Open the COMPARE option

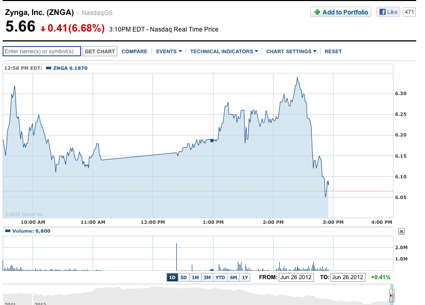point(134,52)
